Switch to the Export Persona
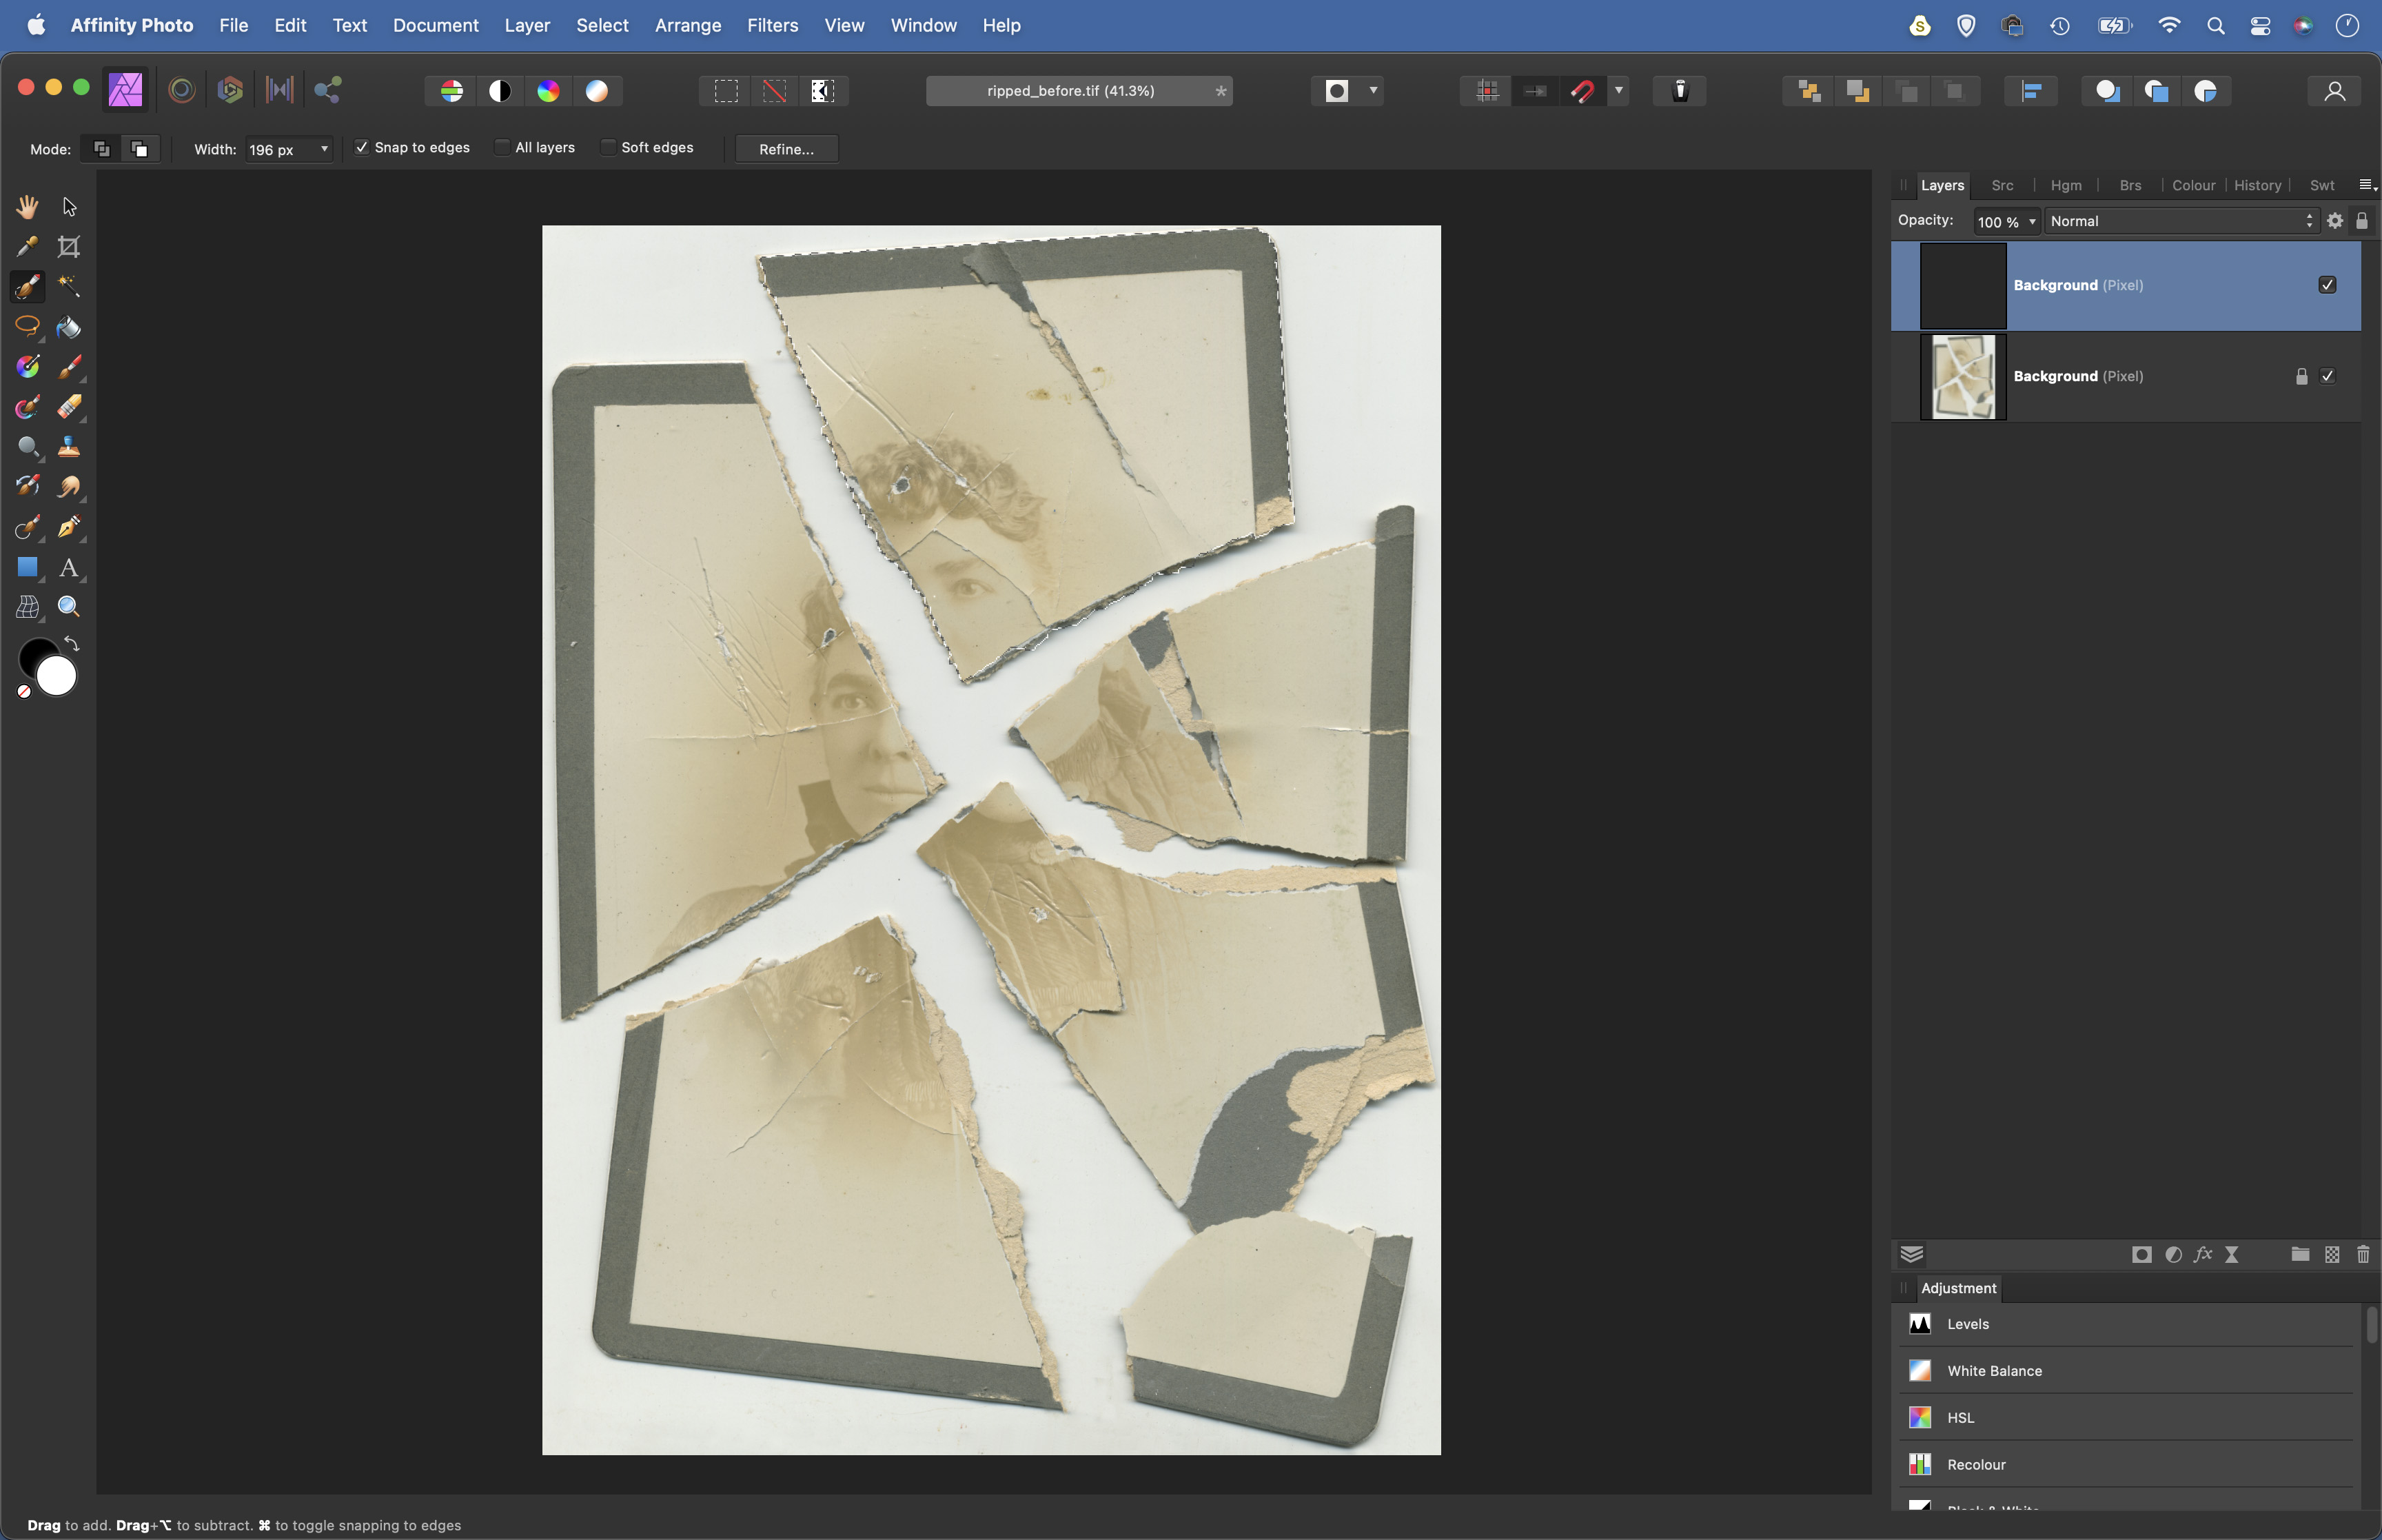 328,90
